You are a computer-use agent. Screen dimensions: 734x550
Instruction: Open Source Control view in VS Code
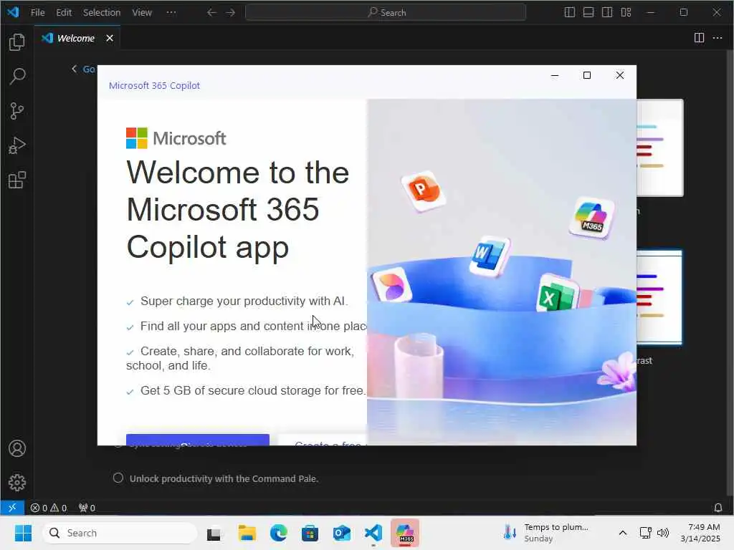(17, 111)
